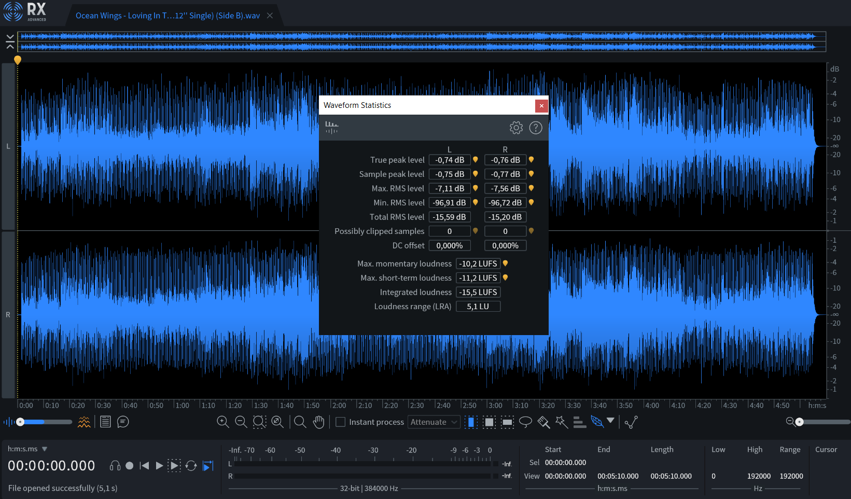Select the Lasso selection tool
The height and width of the screenshot is (499, 851).
click(525, 422)
